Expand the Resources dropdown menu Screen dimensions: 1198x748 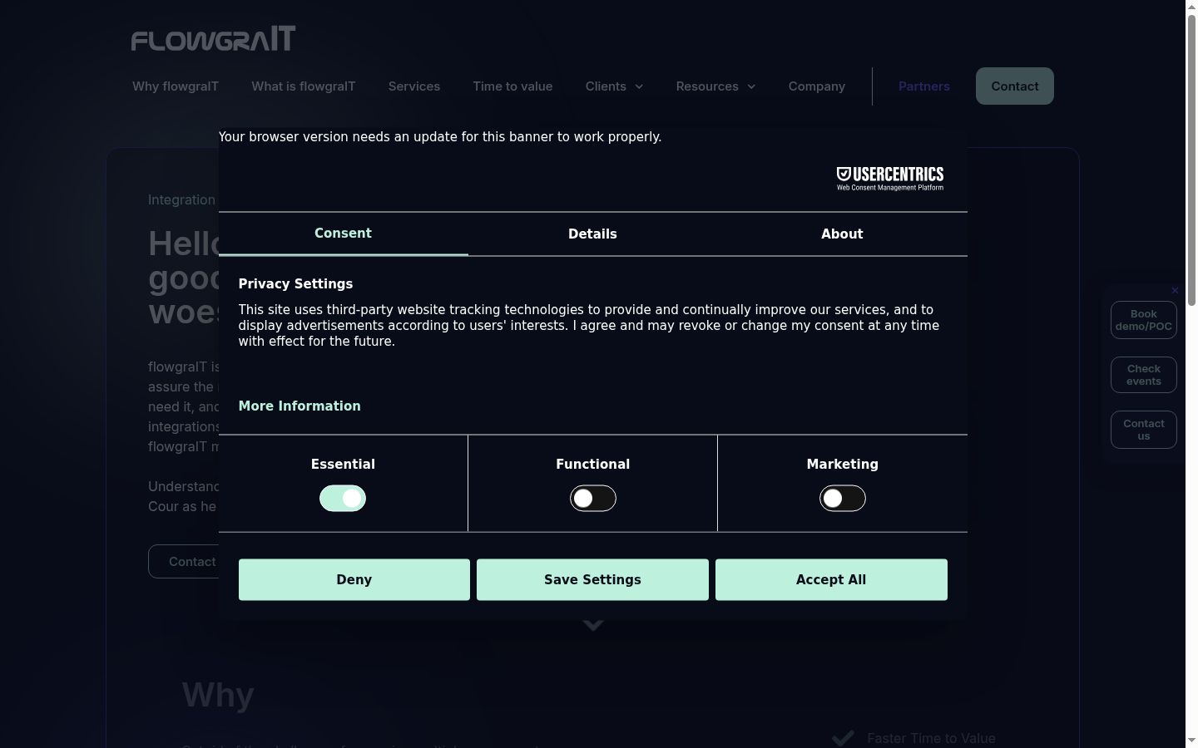(x=715, y=86)
